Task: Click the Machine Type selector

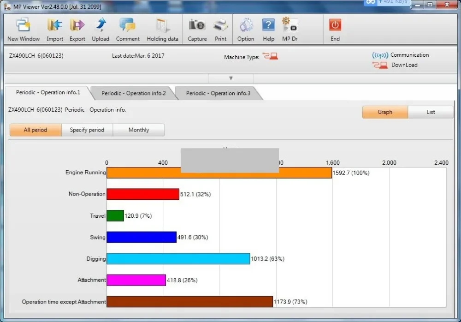Action: click(x=271, y=56)
